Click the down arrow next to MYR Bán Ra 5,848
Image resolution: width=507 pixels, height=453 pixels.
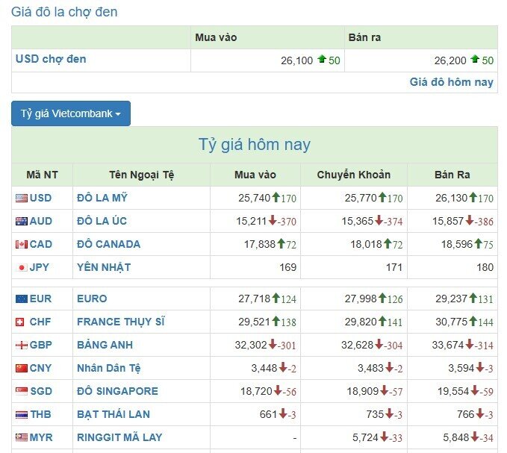(475, 437)
